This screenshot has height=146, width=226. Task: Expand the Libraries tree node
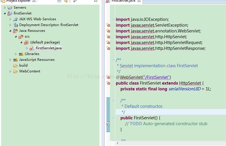pos(16,54)
